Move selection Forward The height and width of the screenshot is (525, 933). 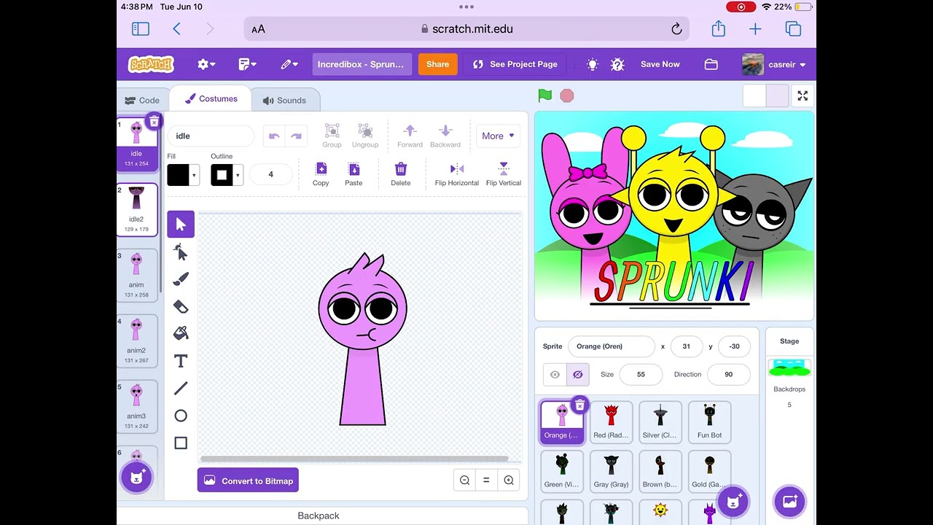click(x=410, y=136)
